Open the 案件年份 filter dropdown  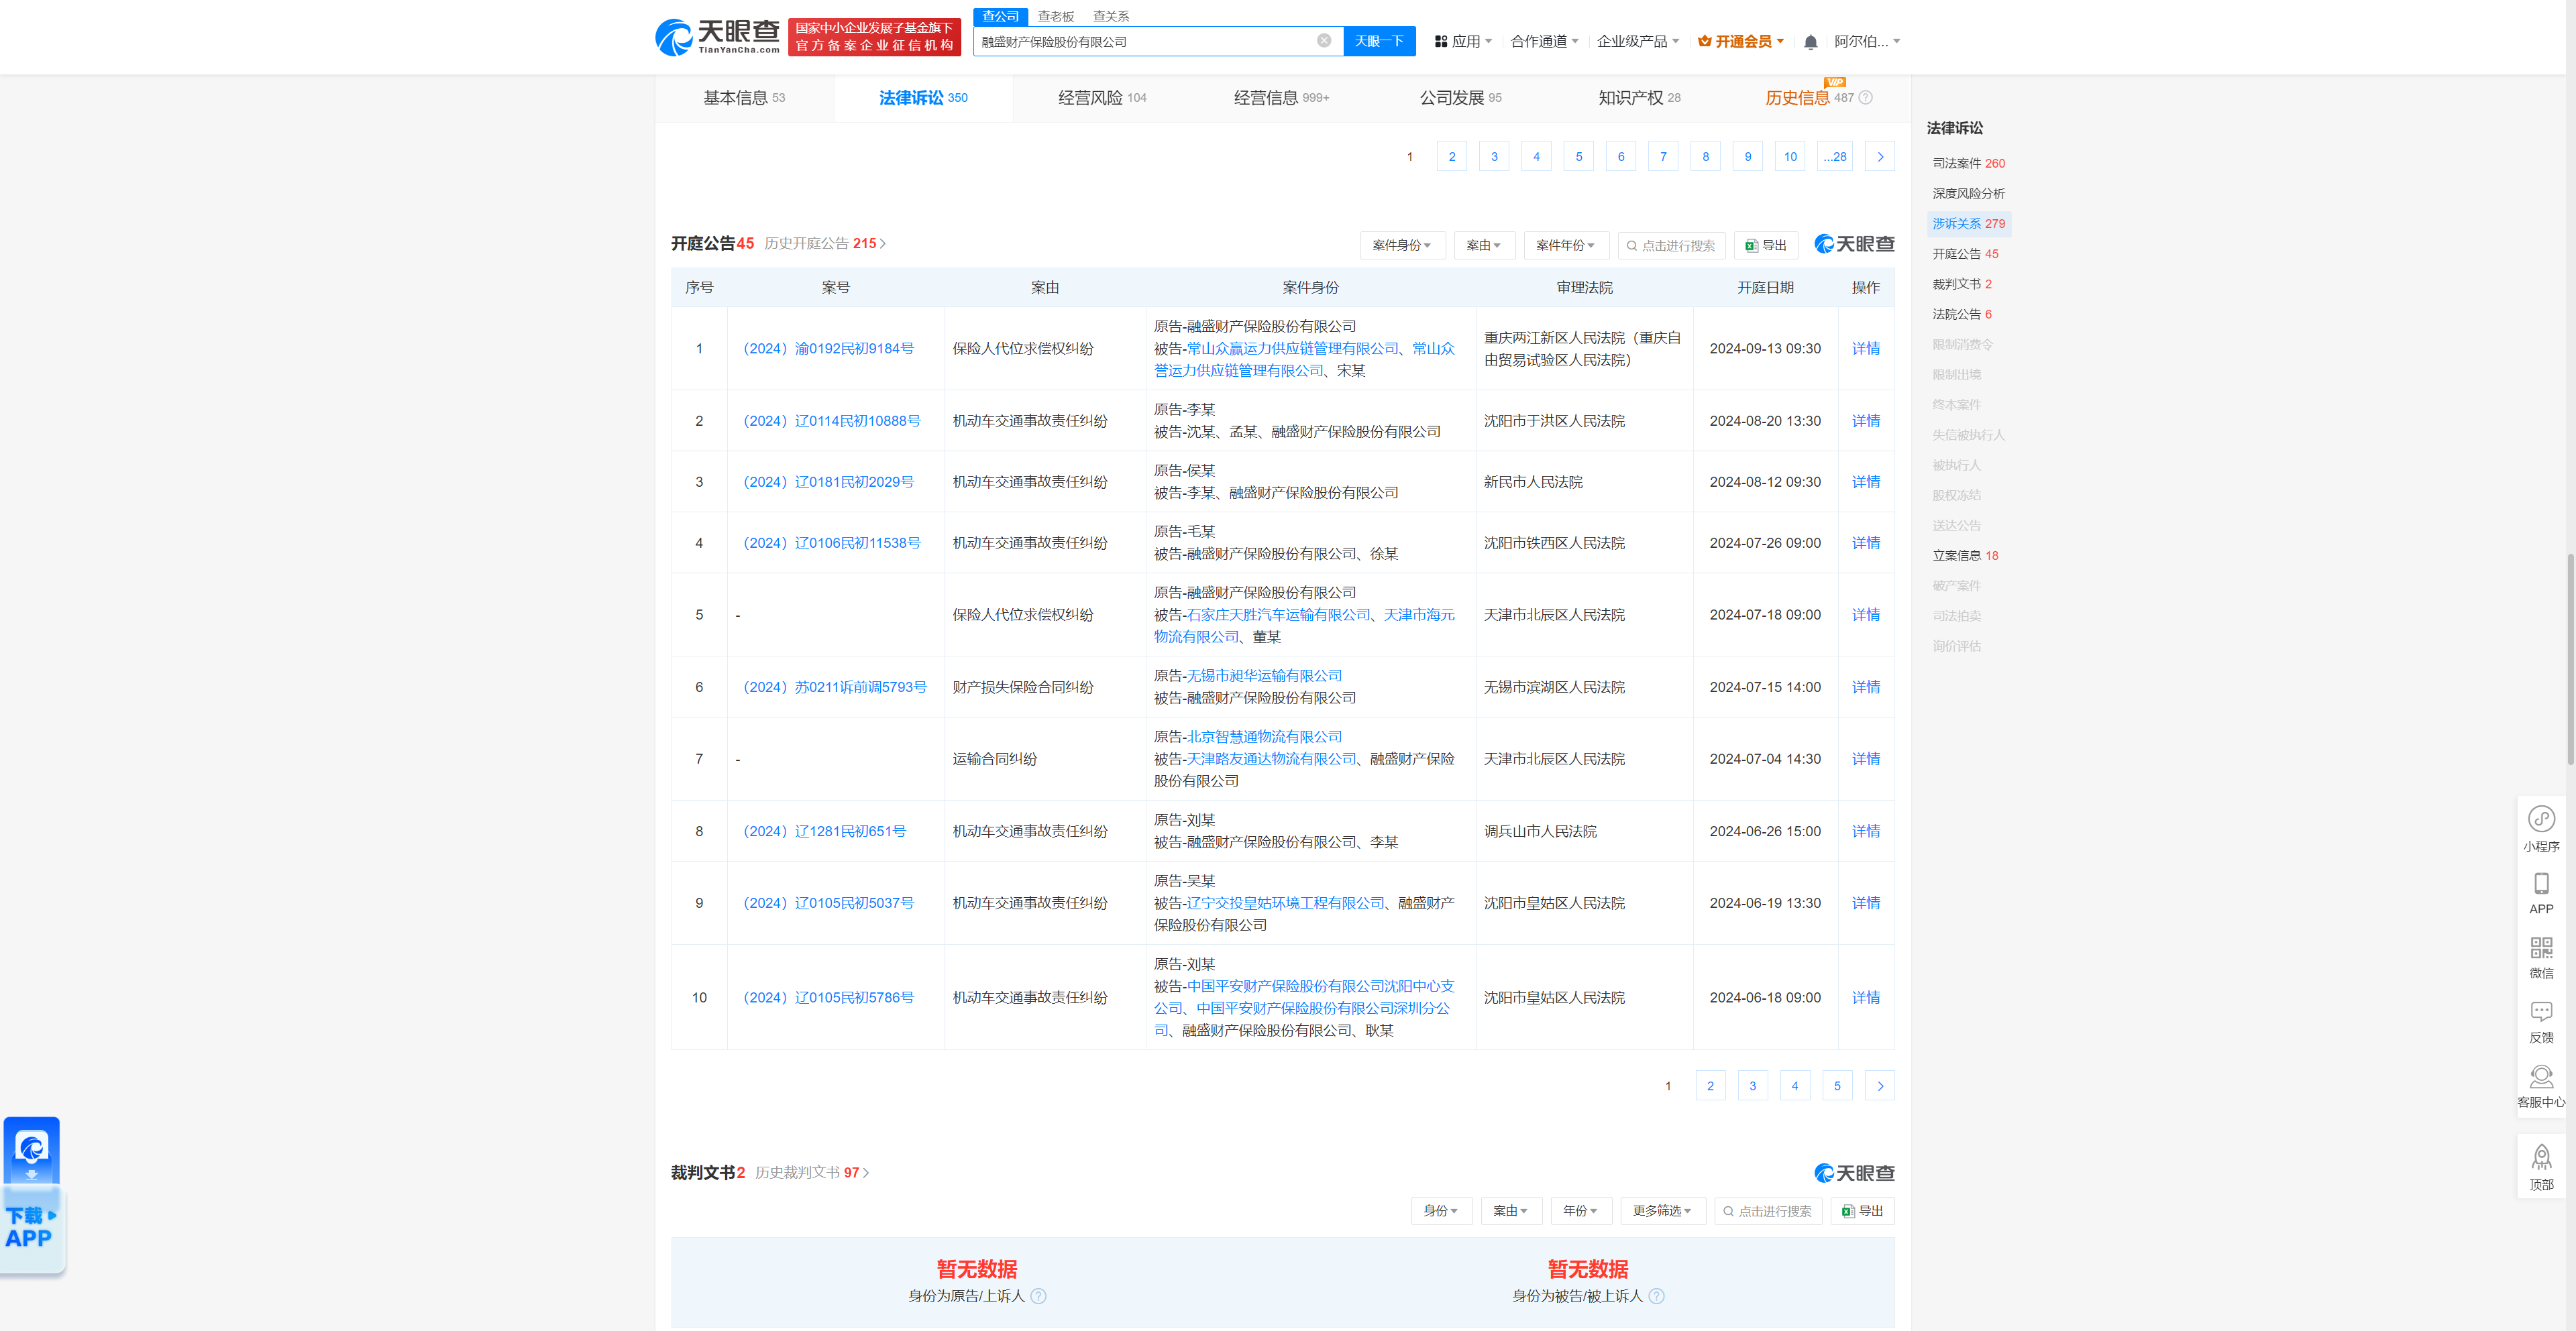(1566, 246)
